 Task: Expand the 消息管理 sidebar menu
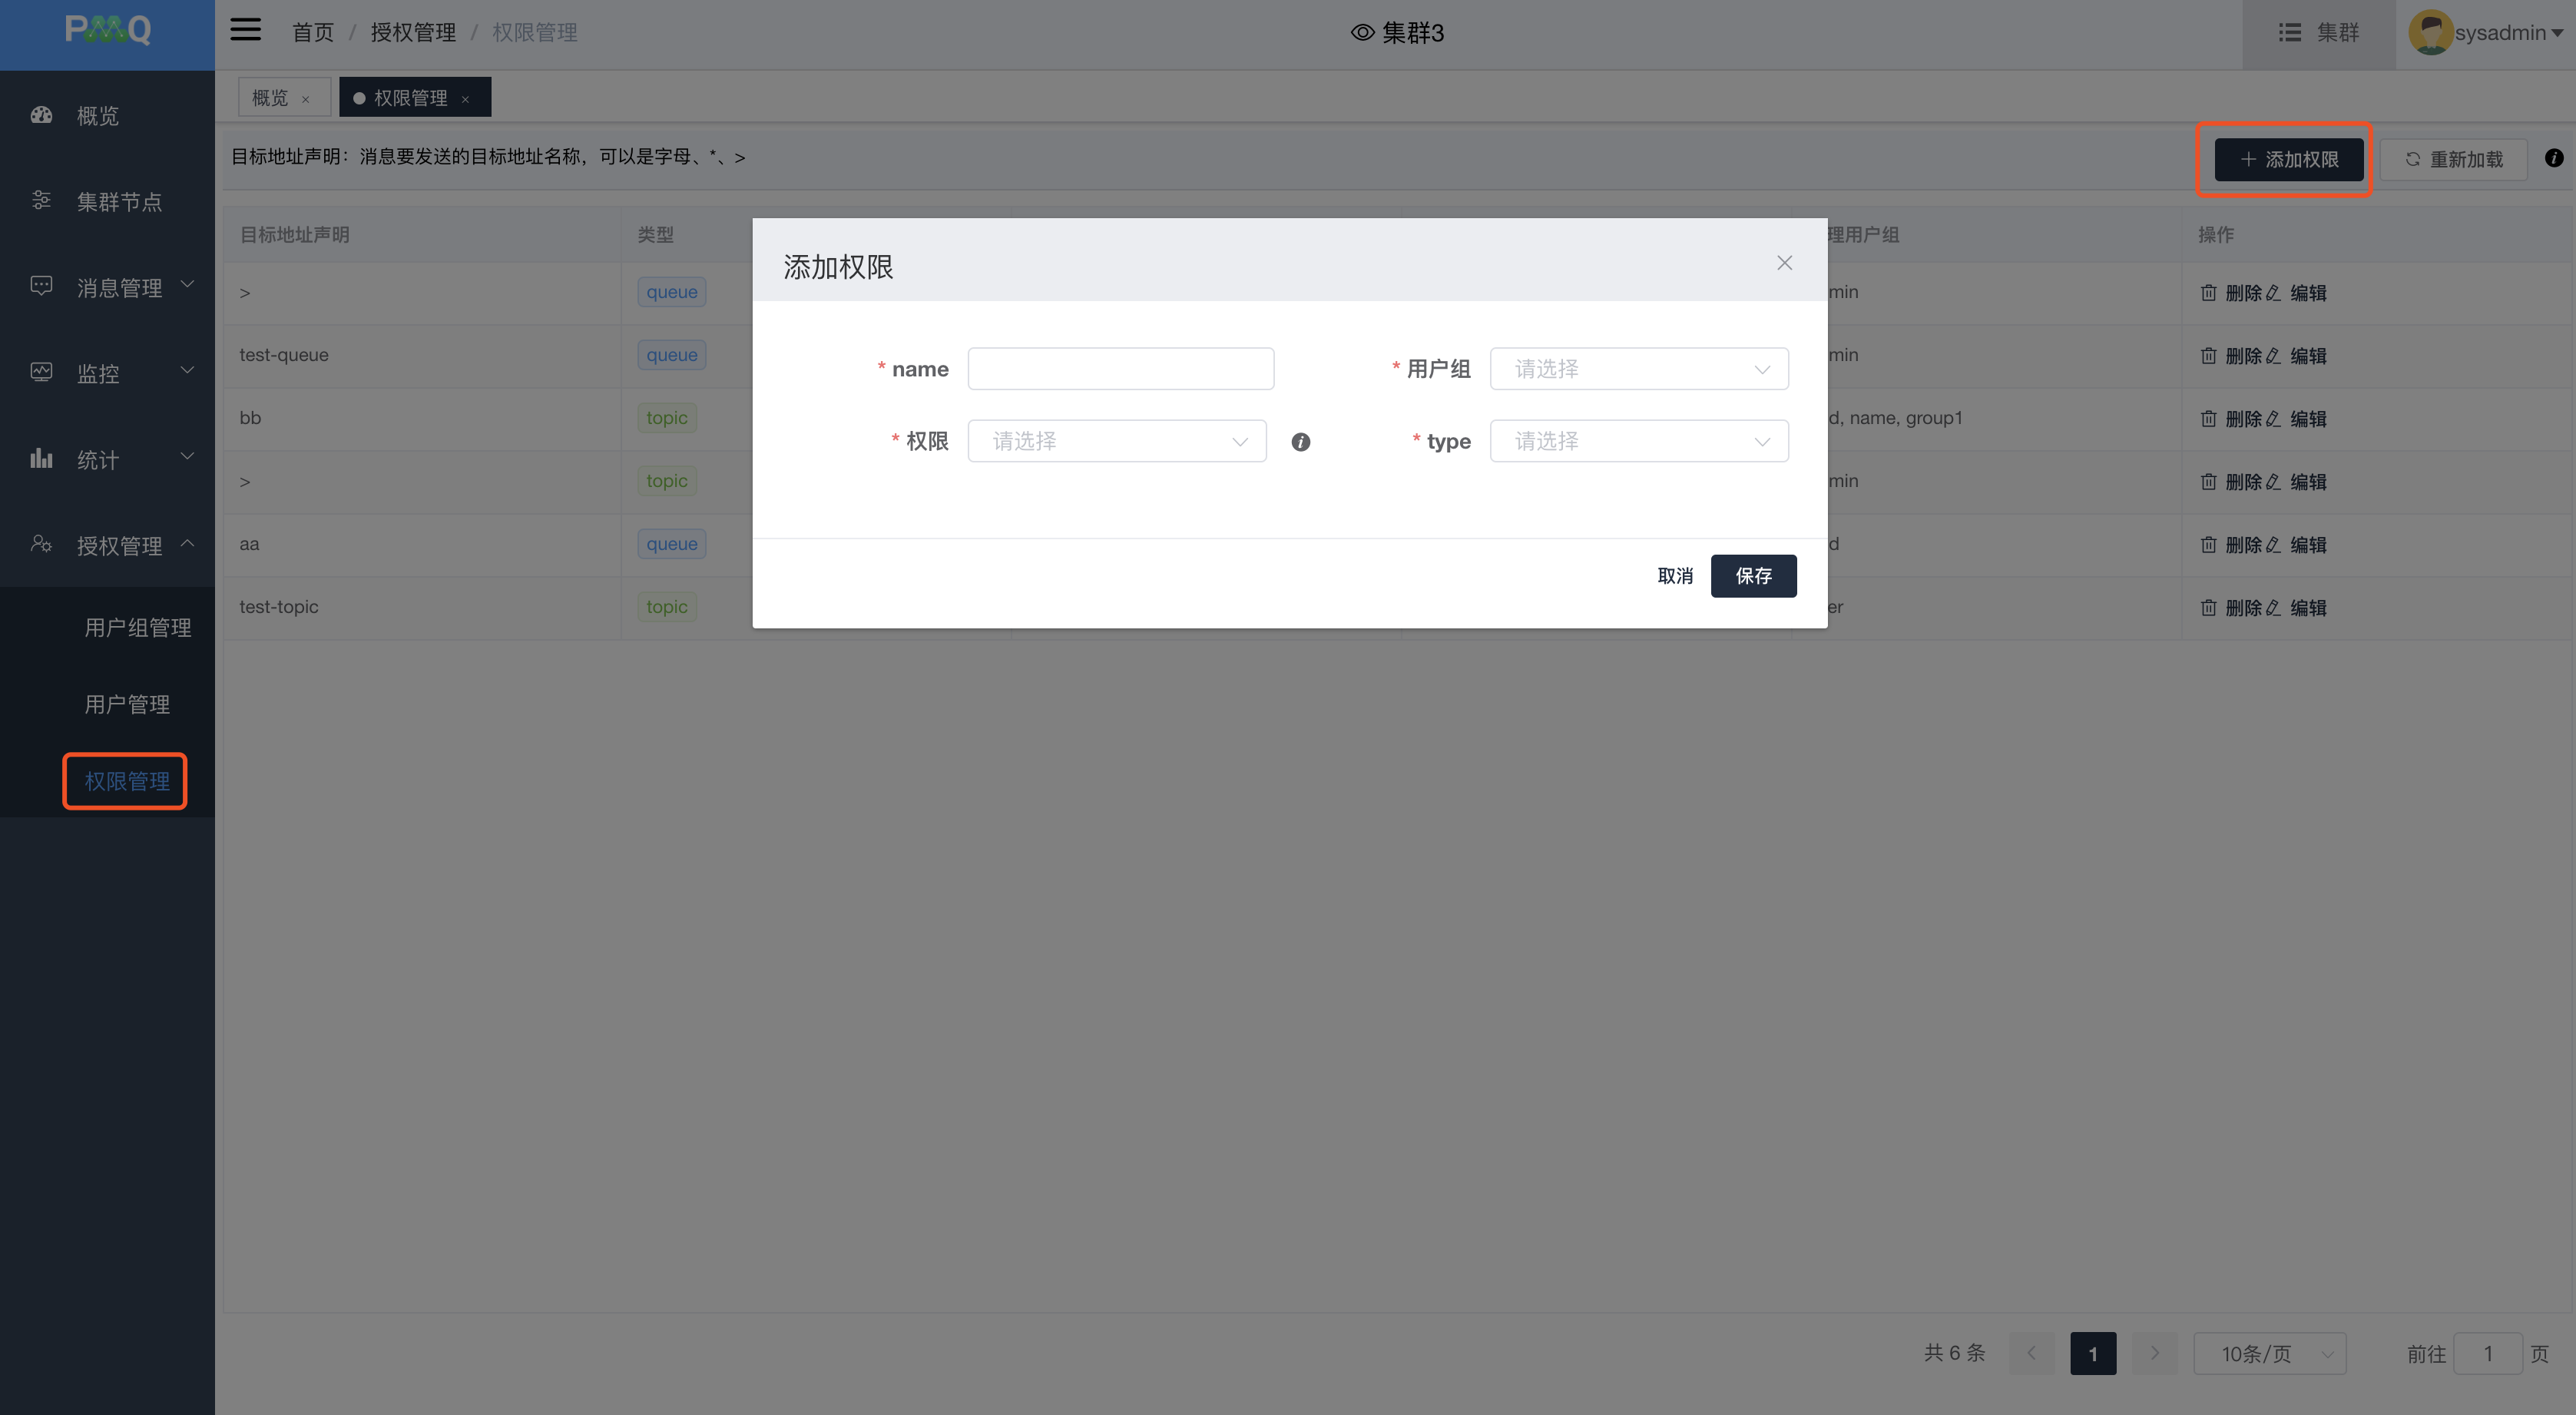point(119,288)
